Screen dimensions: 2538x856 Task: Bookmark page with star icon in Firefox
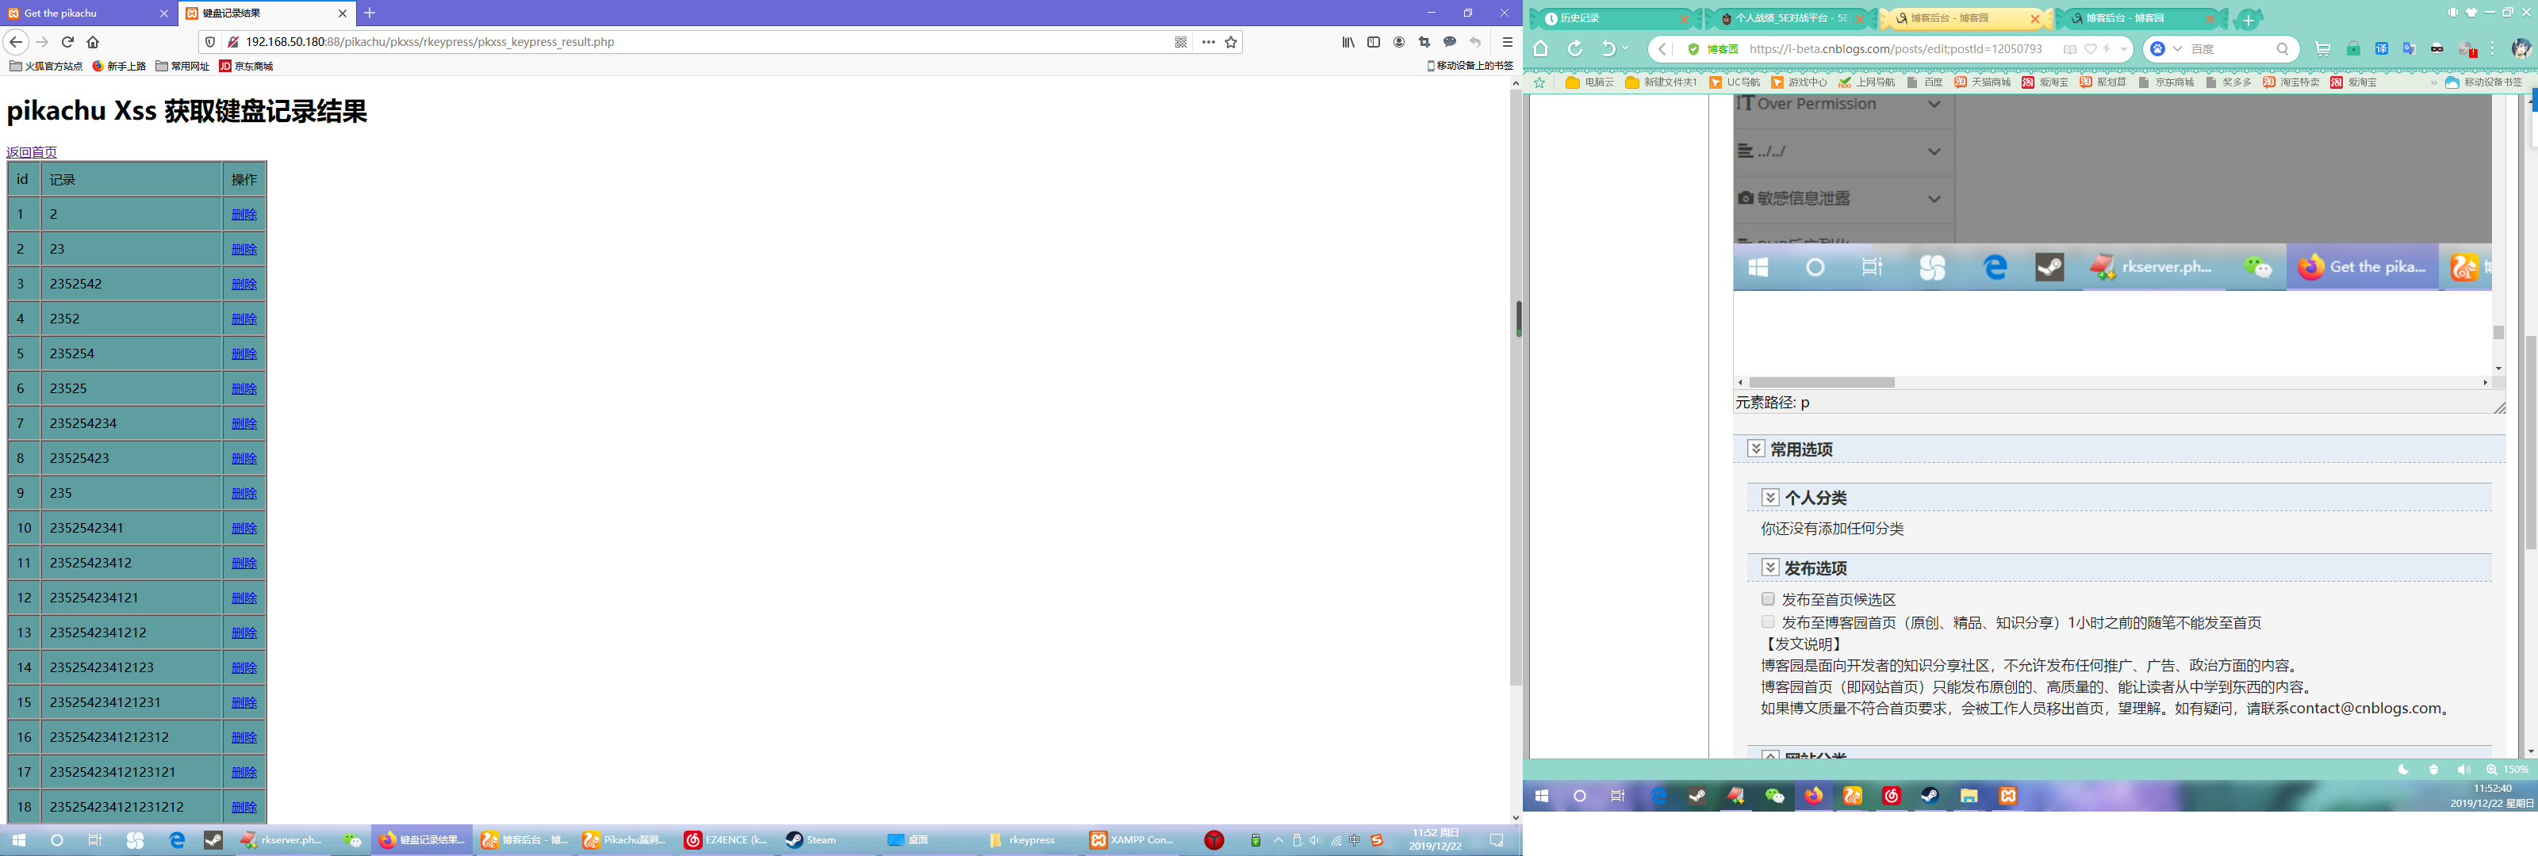1231,42
